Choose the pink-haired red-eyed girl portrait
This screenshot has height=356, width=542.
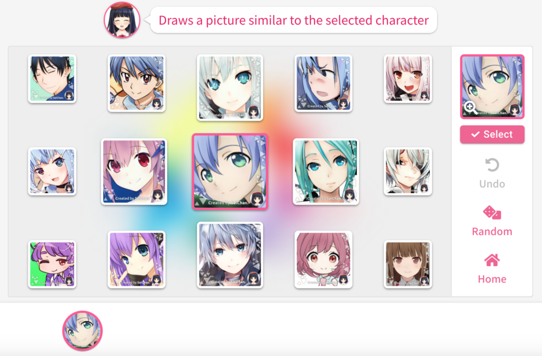(134, 172)
